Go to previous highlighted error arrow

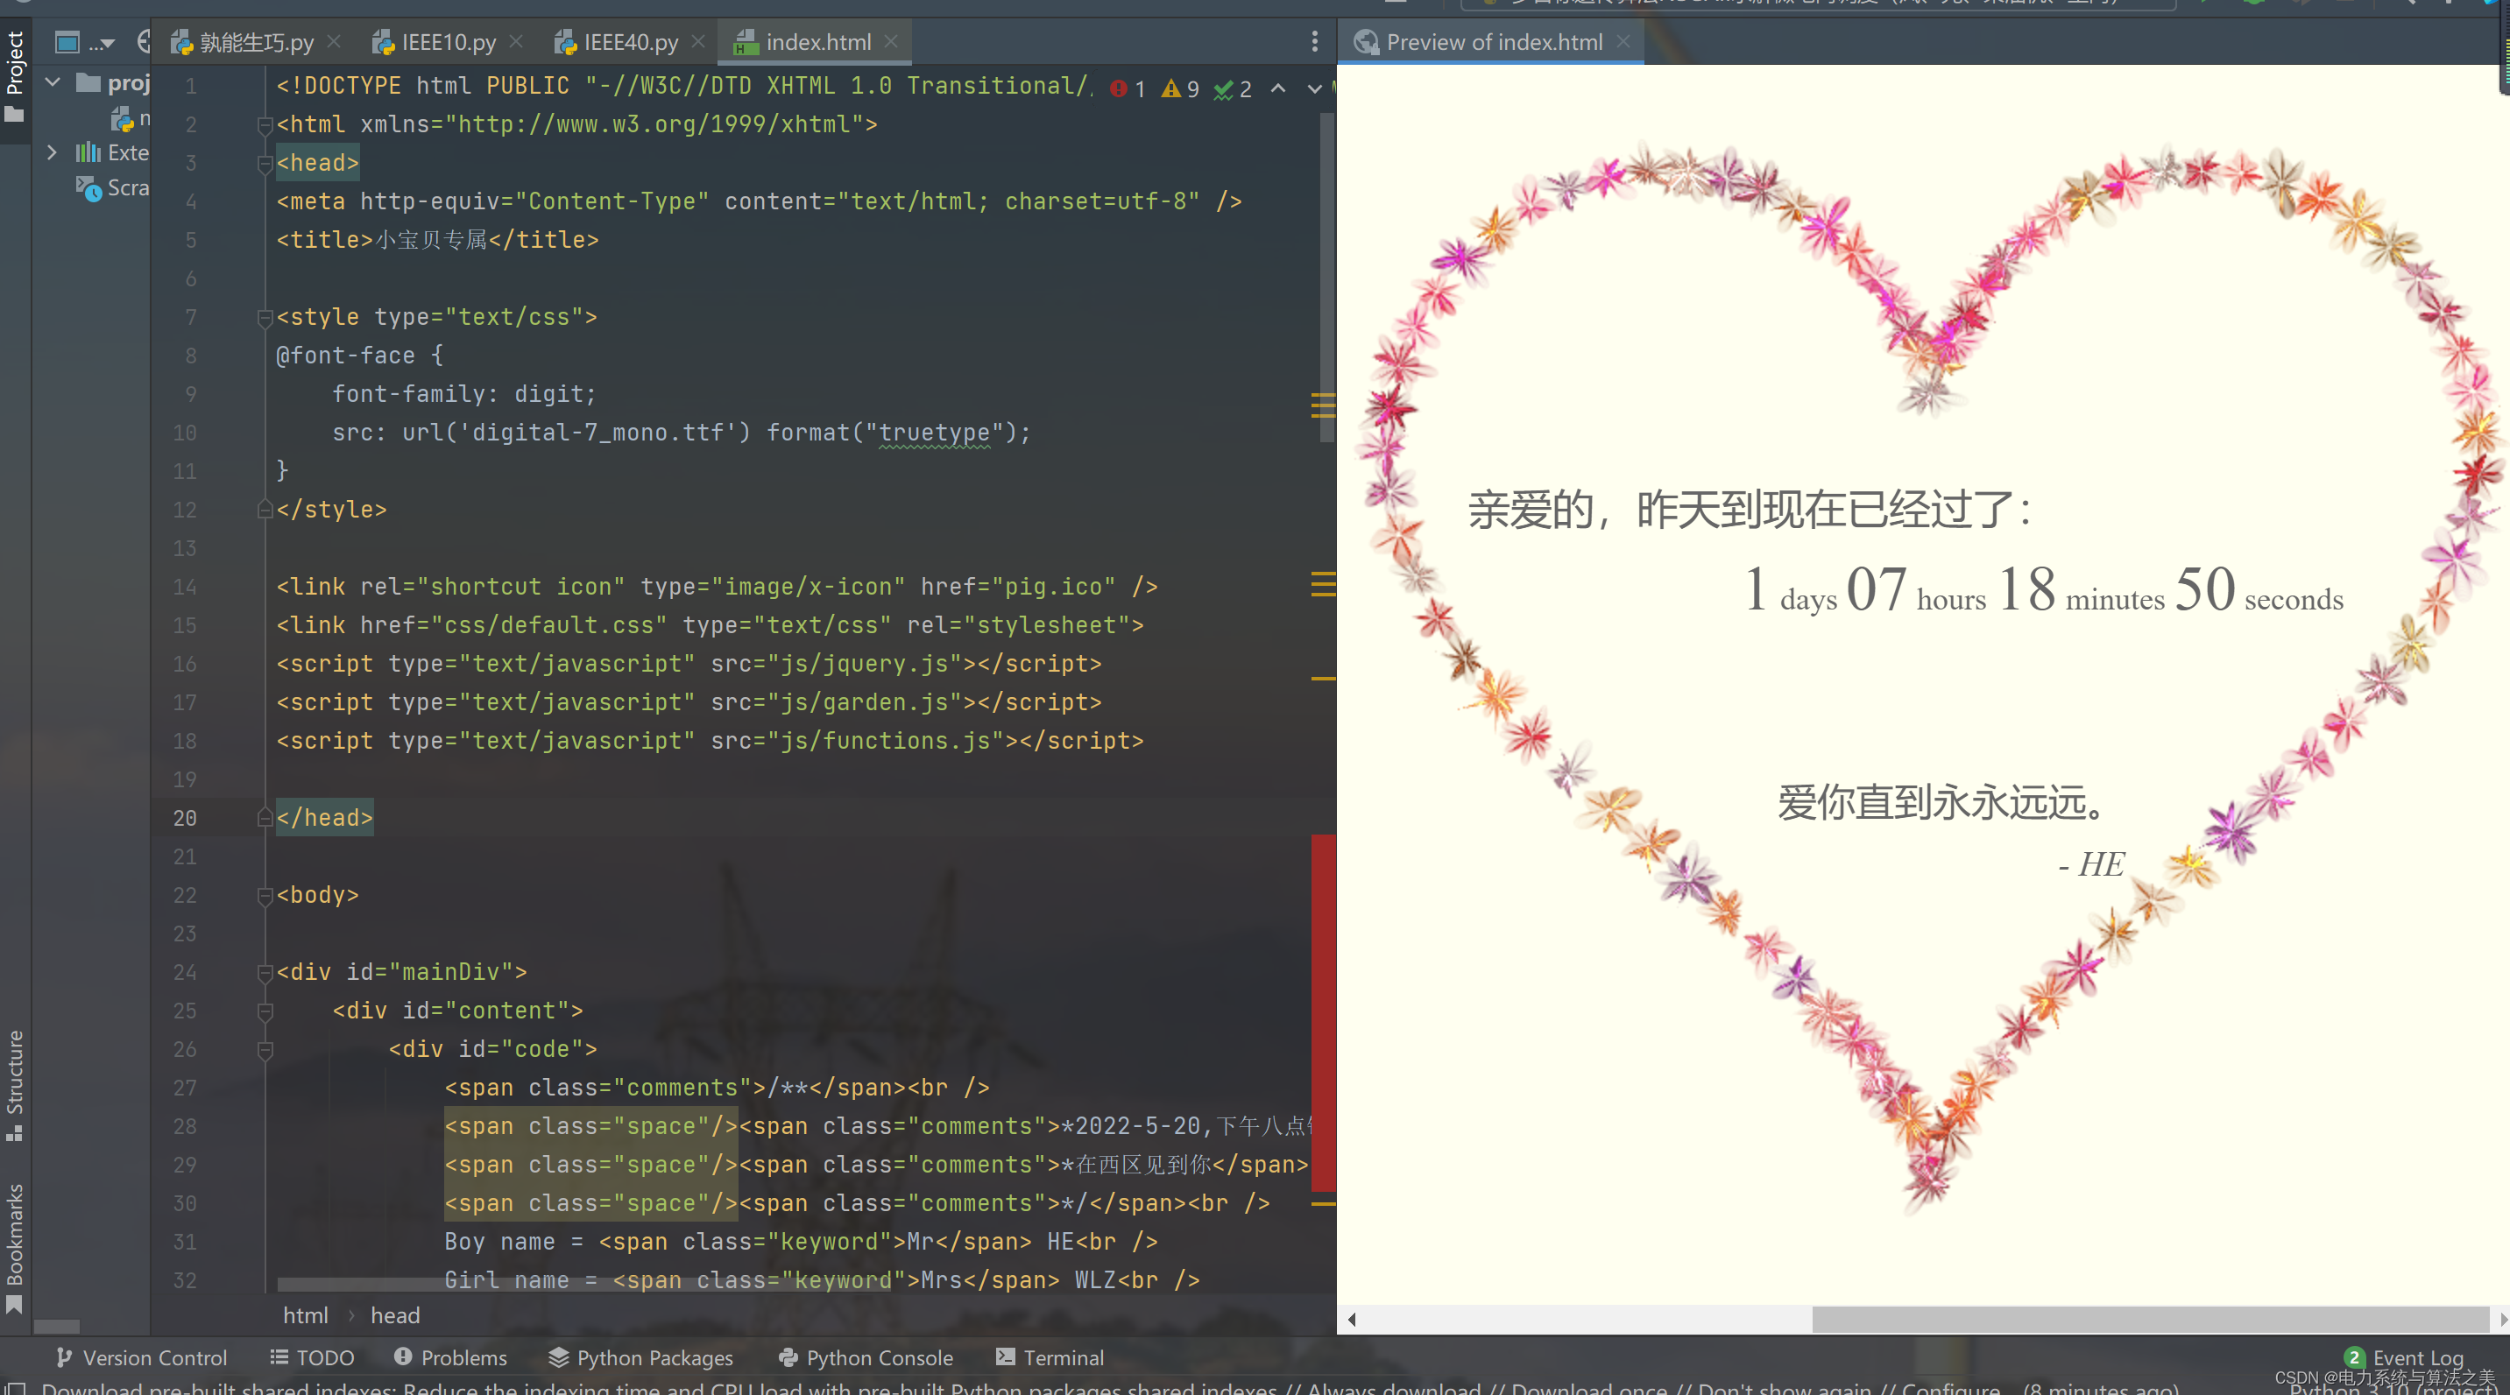point(1277,88)
